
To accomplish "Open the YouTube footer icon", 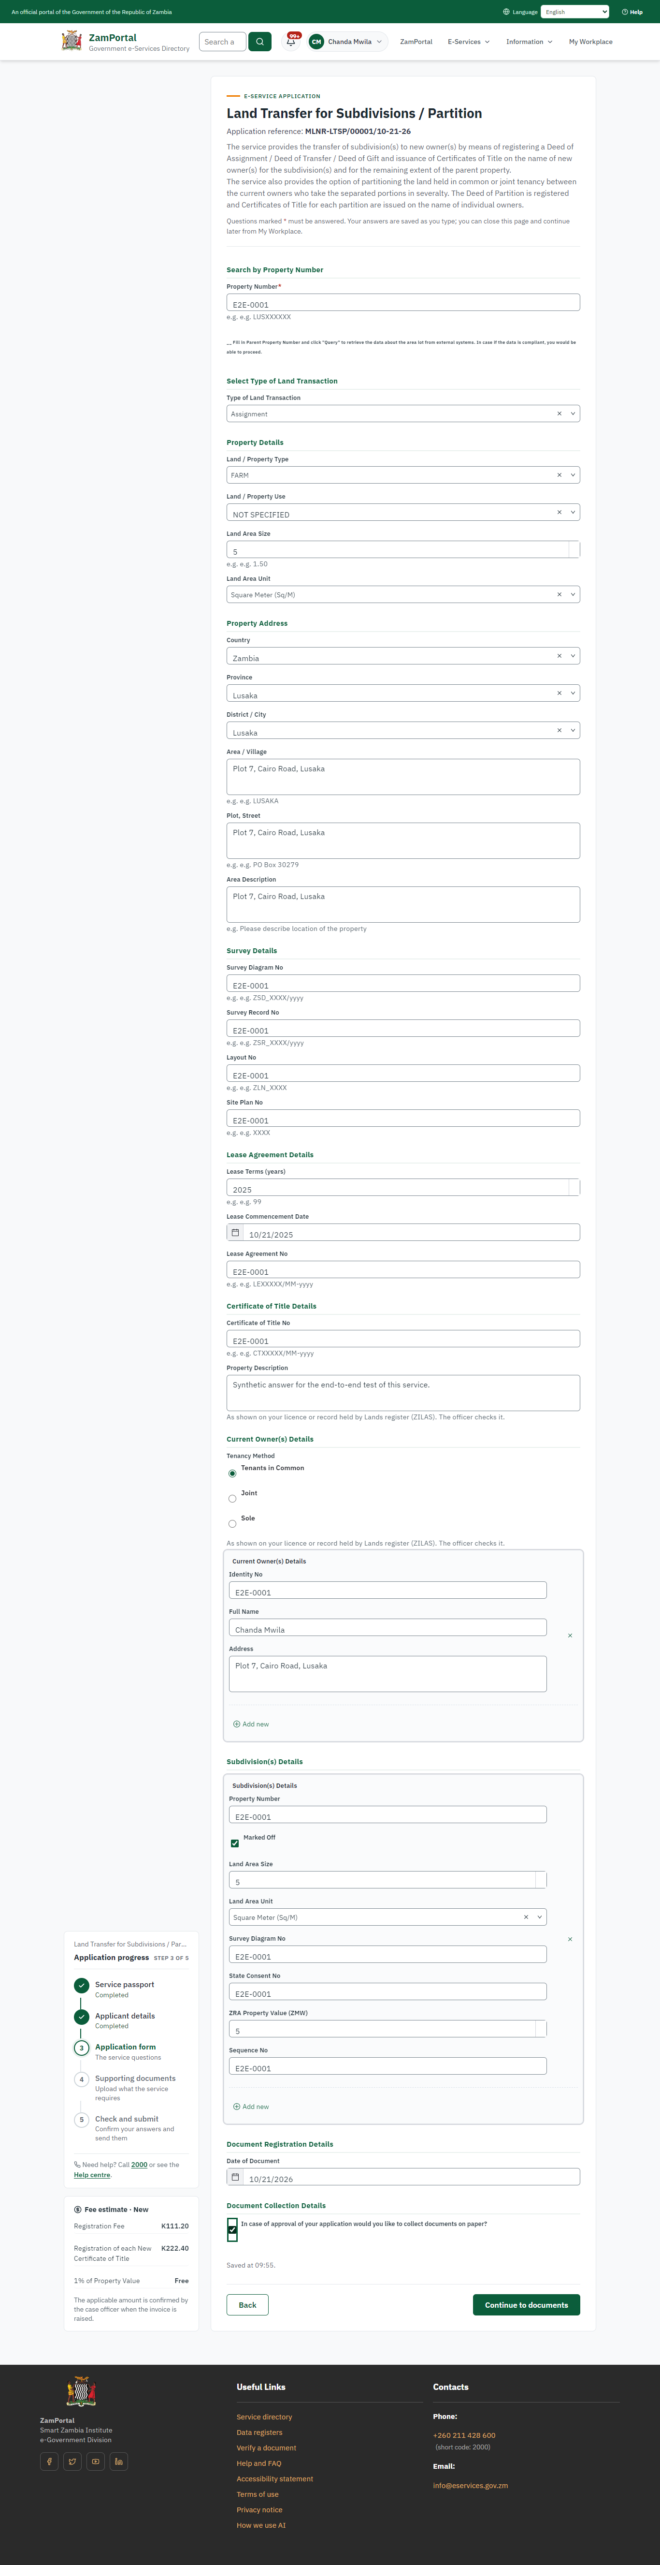I will coord(96,2462).
